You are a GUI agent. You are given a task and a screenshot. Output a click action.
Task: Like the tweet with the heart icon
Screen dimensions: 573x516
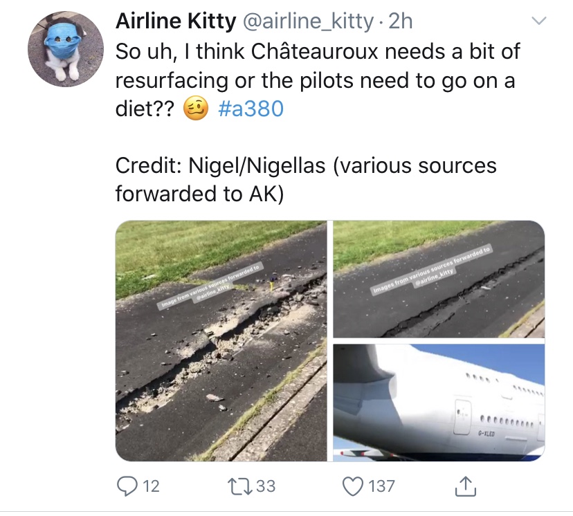(x=354, y=486)
